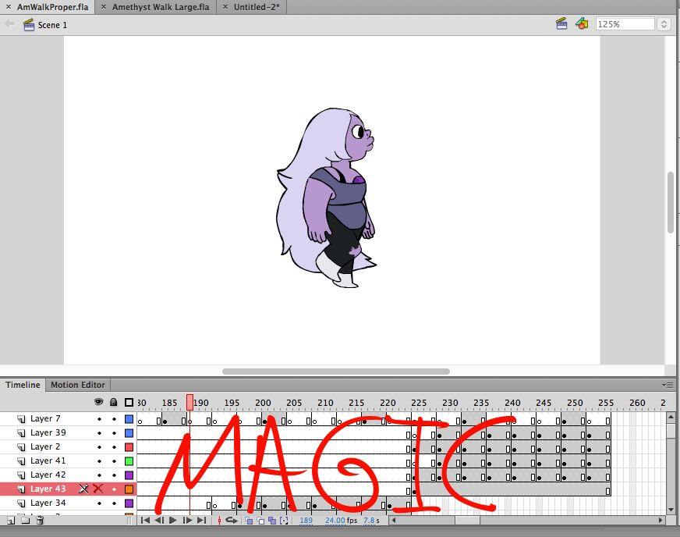
Task: Click the 125% zoom input field
Action: point(625,24)
